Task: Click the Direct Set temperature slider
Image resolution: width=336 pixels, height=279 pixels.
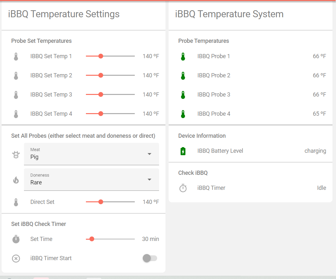Action: click(110, 202)
